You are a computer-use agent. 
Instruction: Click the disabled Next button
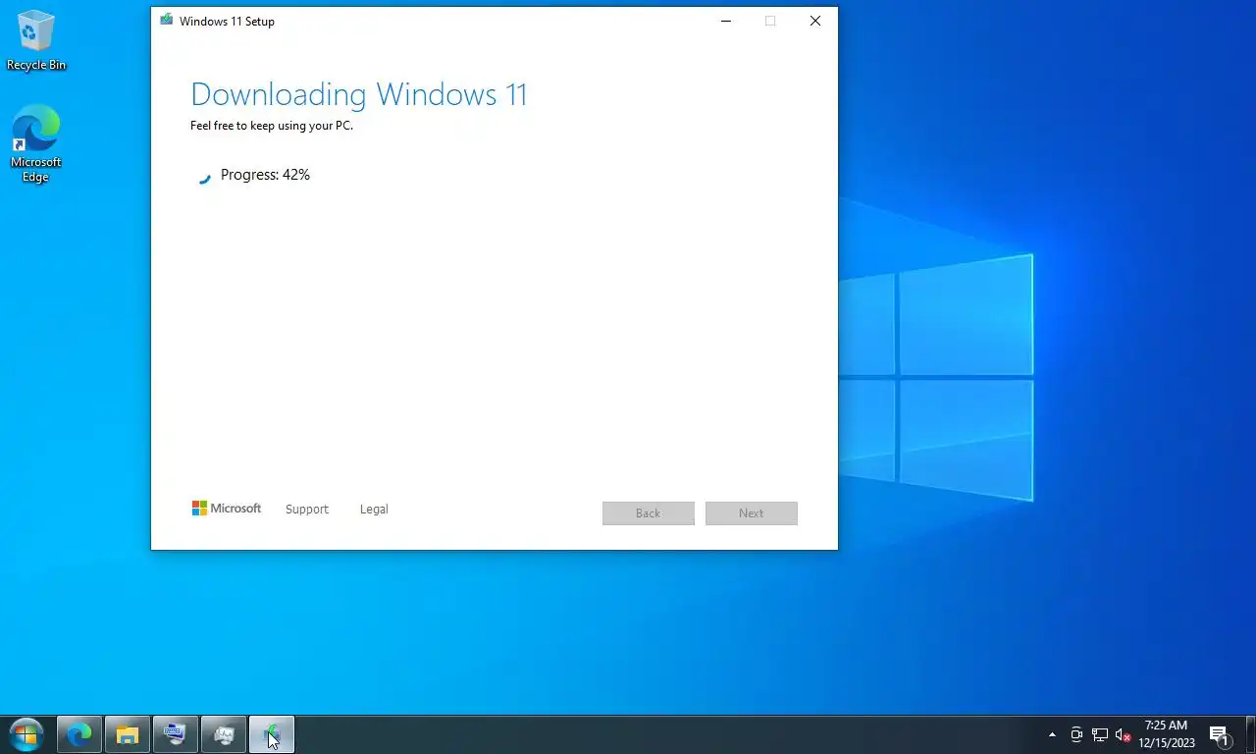click(x=751, y=512)
